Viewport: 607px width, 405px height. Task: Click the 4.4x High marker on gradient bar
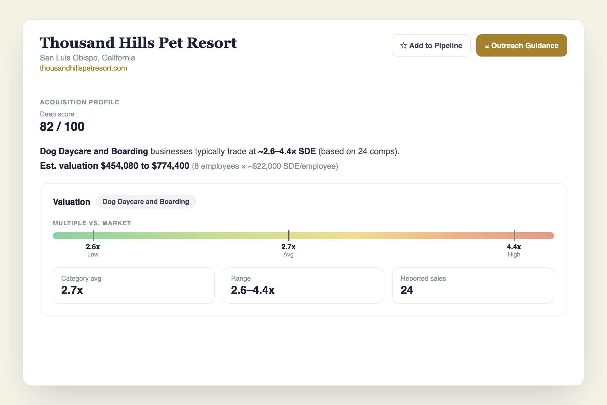point(514,236)
